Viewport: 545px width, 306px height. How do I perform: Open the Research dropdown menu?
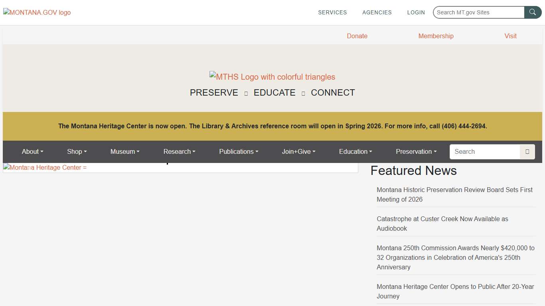pos(179,152)
